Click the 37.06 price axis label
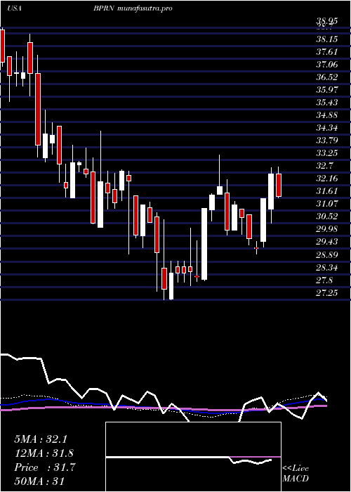351x492 pixels. 327,65
